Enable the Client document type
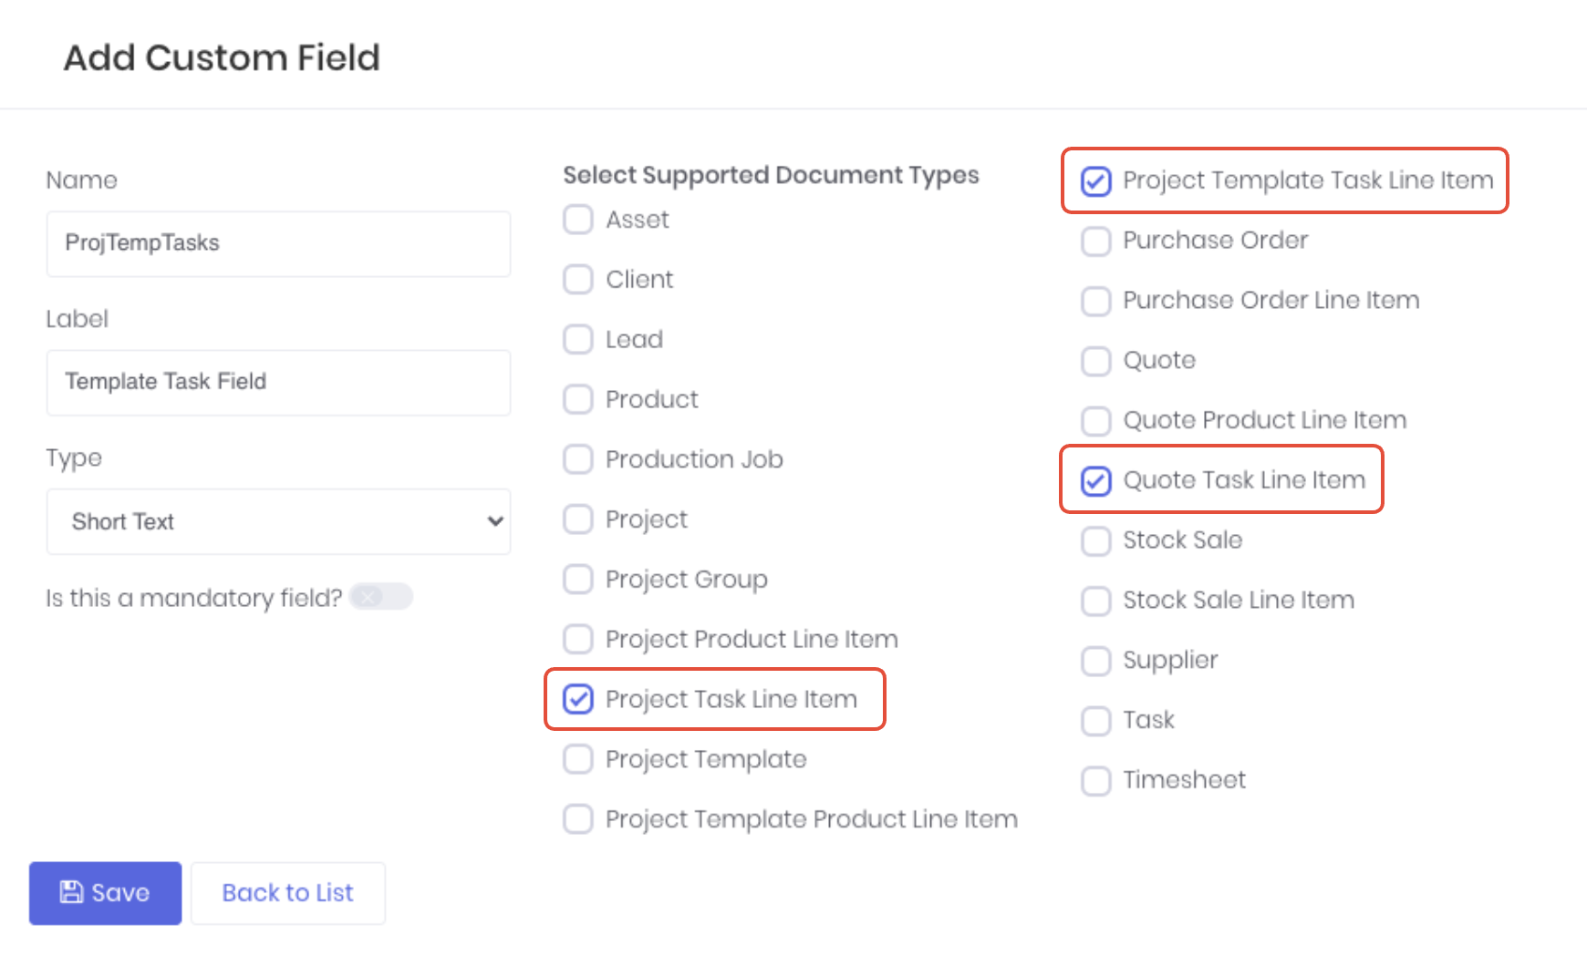Viewport: 1587px width, 956px height. click(x=578, y=280)
